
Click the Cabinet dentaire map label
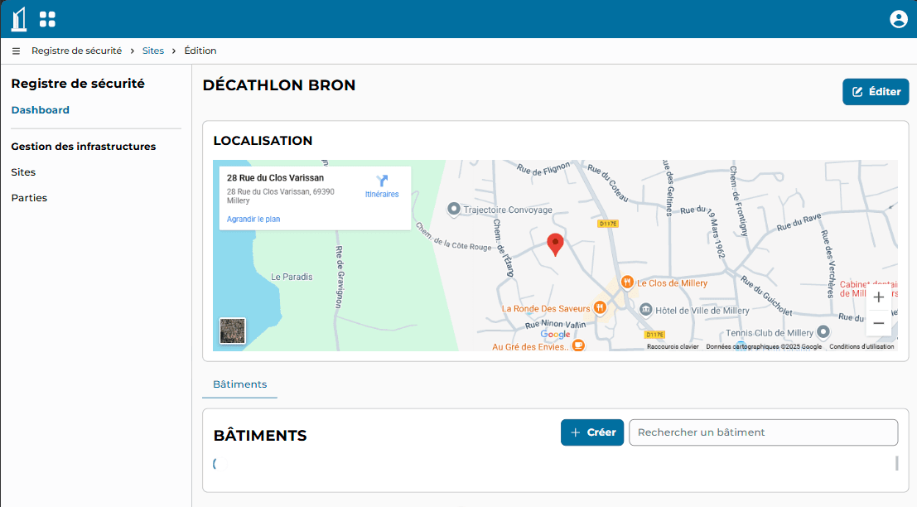pyautogui.click(x=868, y=289)
